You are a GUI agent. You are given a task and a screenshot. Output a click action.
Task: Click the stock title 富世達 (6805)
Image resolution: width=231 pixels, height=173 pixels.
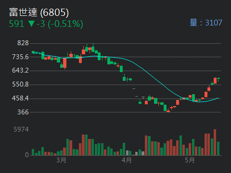click(39, 12)
